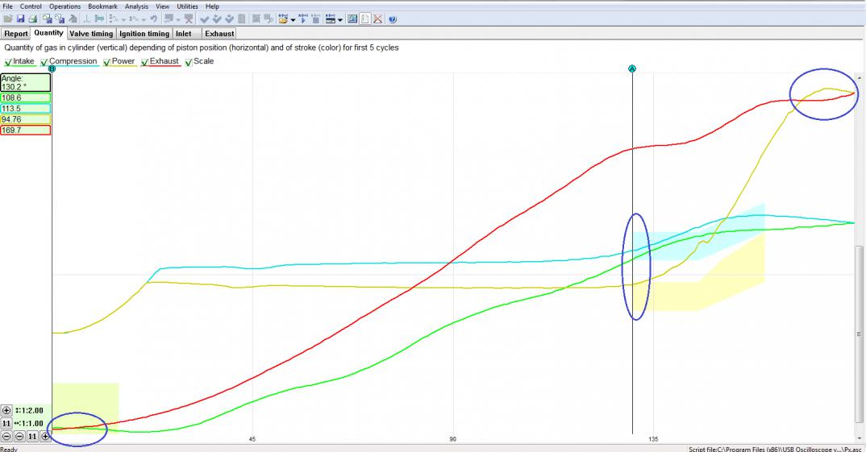The width and height of the screenshot is (866, 452).
Task: Disable the Exhaust curve checkbox
Action: pos(145,62)
